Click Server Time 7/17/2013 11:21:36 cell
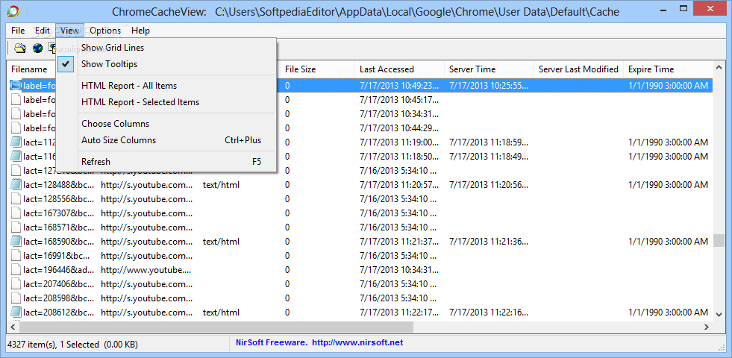 pos(489,242)
